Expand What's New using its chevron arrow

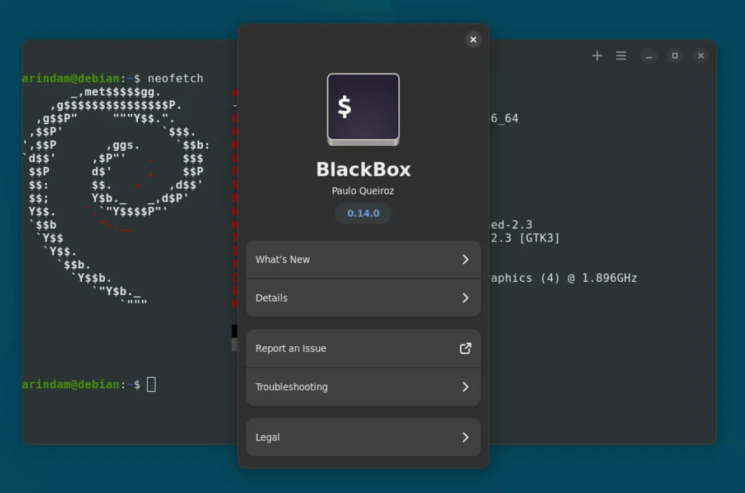pos(465,259)
